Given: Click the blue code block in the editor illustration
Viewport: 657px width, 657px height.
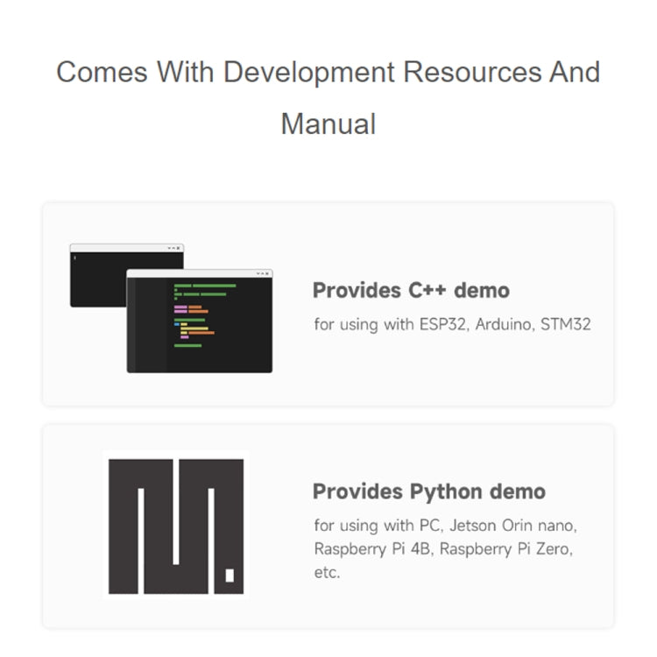Looking at the screenshot, I should (x=177, y=324).
